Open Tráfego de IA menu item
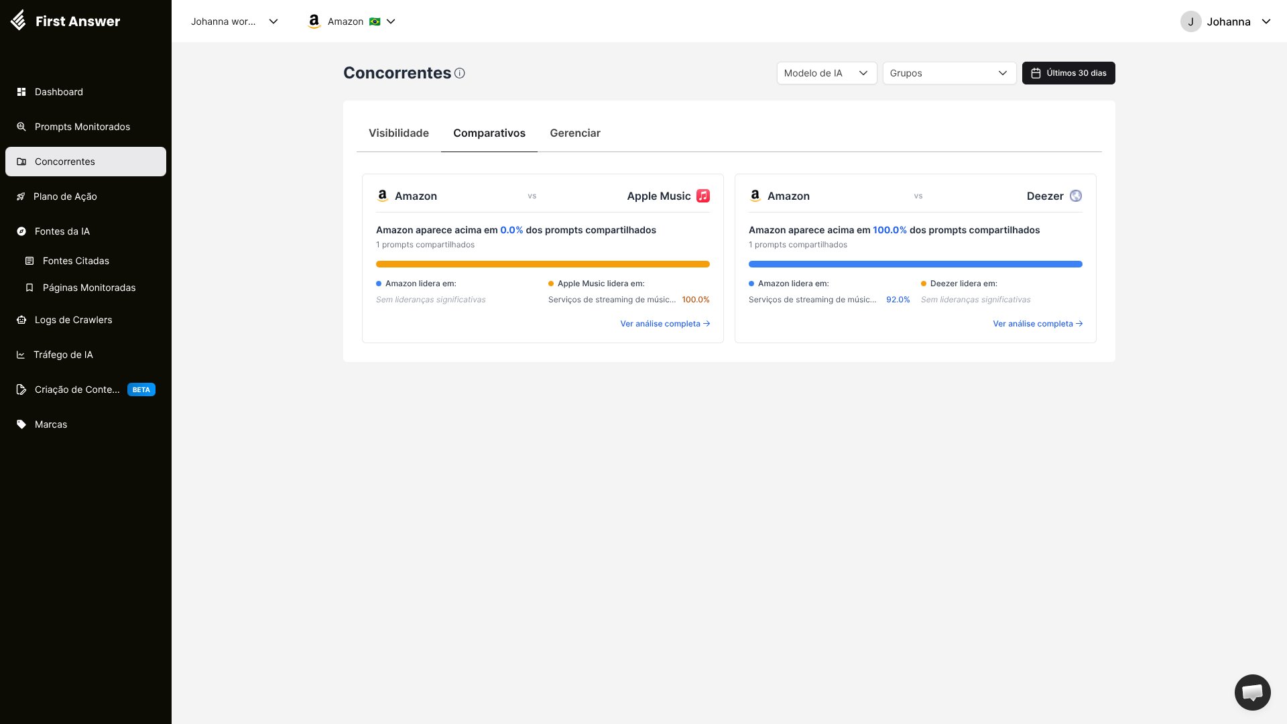 coord(86,355)
